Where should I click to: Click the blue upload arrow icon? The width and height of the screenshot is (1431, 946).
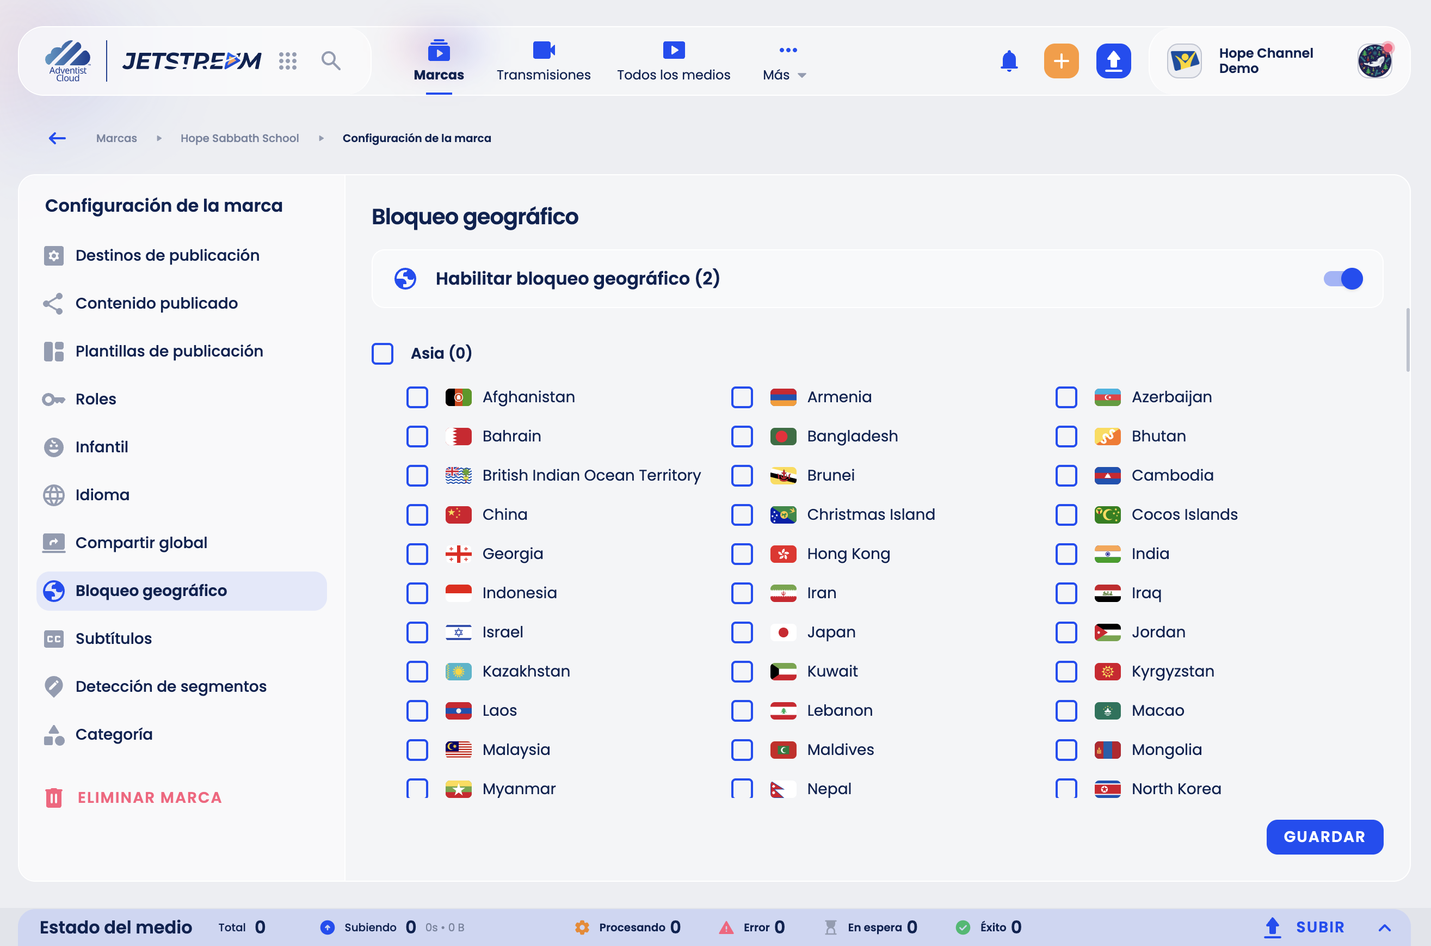pos(1113,61)
